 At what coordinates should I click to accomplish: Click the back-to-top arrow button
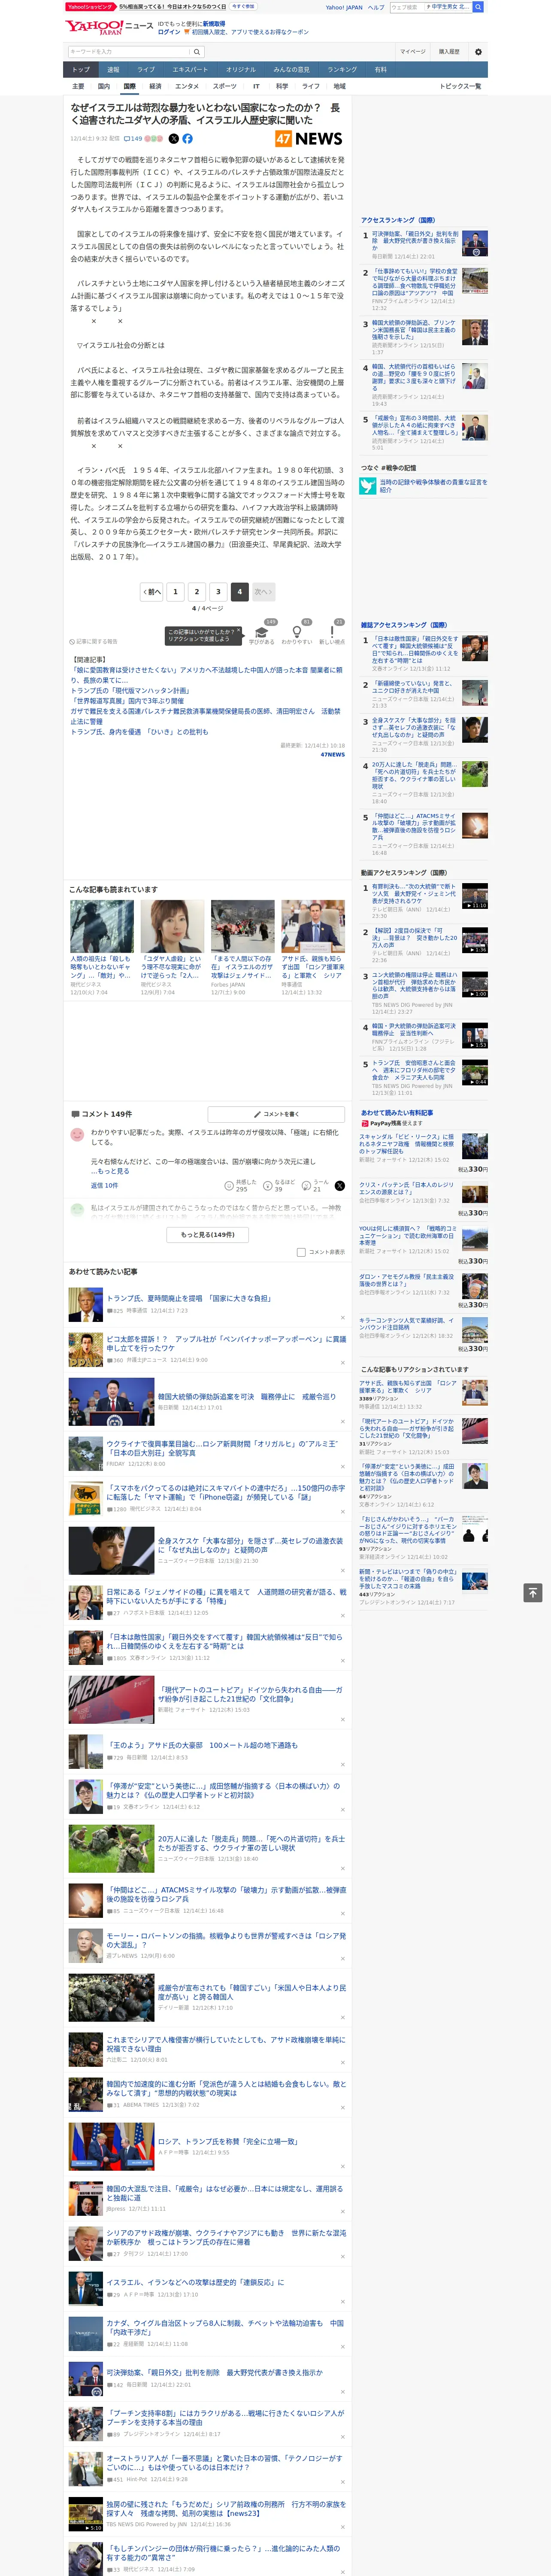[x=533, y=1593]
